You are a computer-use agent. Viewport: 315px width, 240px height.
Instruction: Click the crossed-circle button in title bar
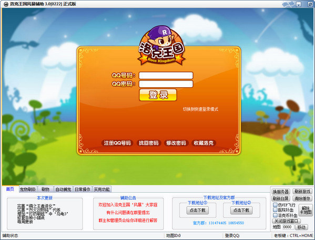(310, 4)
